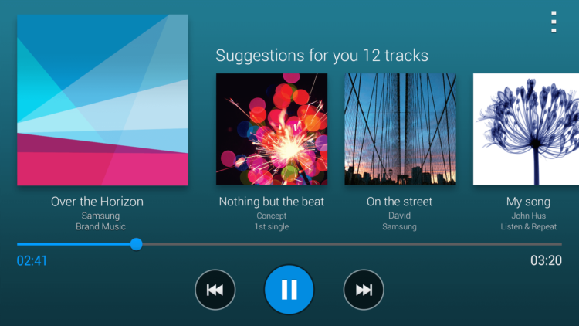Click the My song title text

click(x=528, y=202)
